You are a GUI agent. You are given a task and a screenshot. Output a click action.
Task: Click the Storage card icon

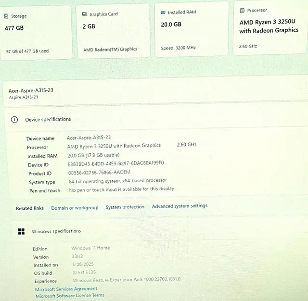coord(6,16)
